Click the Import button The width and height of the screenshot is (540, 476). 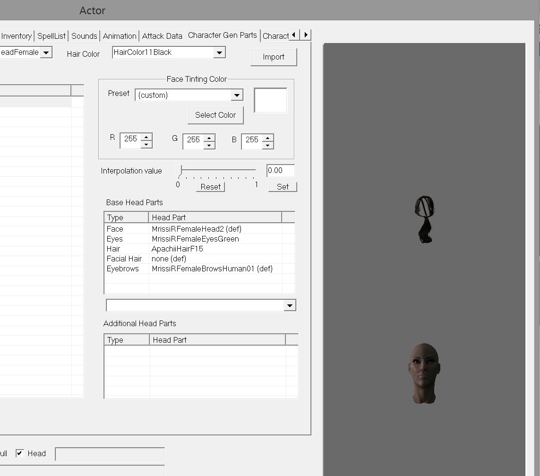pos(274,57)
